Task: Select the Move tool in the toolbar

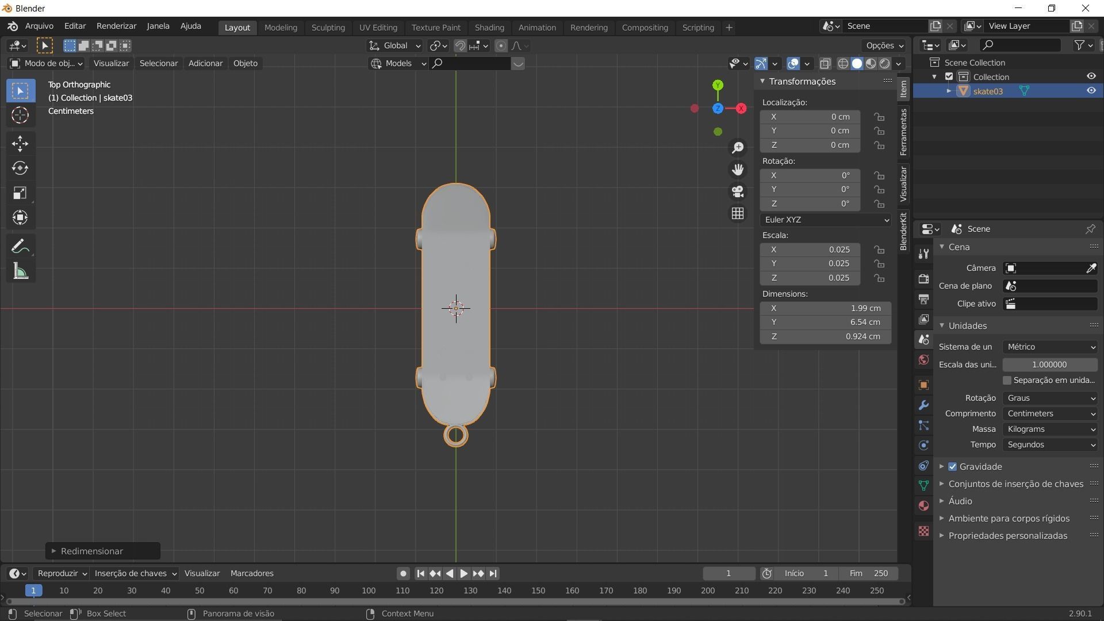Action: click(20, 143)
